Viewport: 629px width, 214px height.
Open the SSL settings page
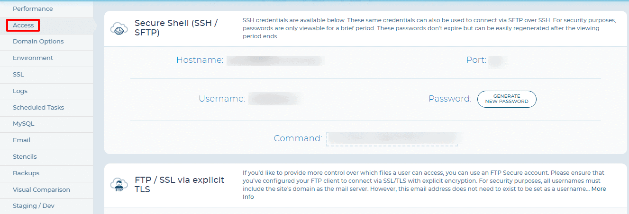point(18,75)
